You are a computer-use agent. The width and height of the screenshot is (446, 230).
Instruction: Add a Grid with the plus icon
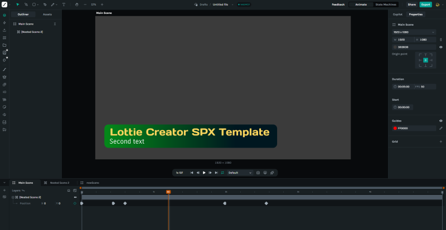(441, 141)
